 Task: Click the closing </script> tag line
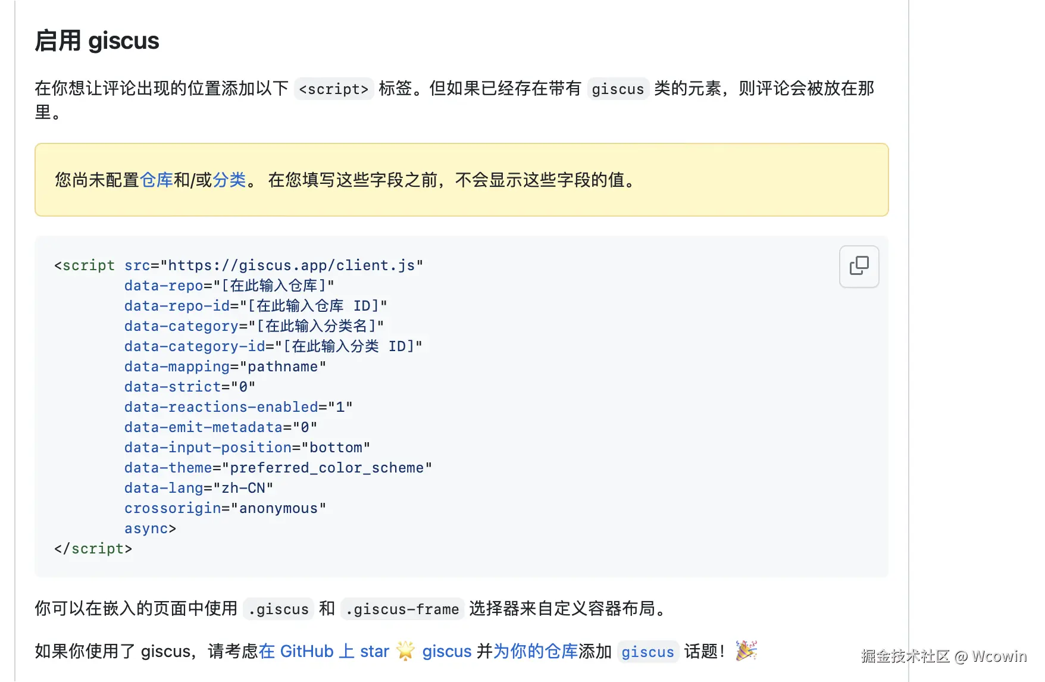[93, 549]
